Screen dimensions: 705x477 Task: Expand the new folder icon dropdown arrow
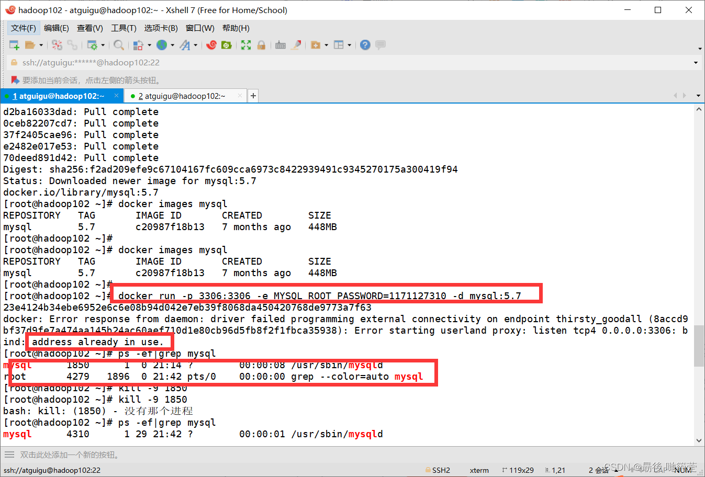326,45
